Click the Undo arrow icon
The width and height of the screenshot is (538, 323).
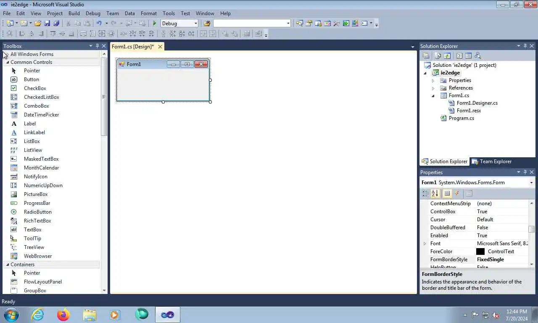99,24
